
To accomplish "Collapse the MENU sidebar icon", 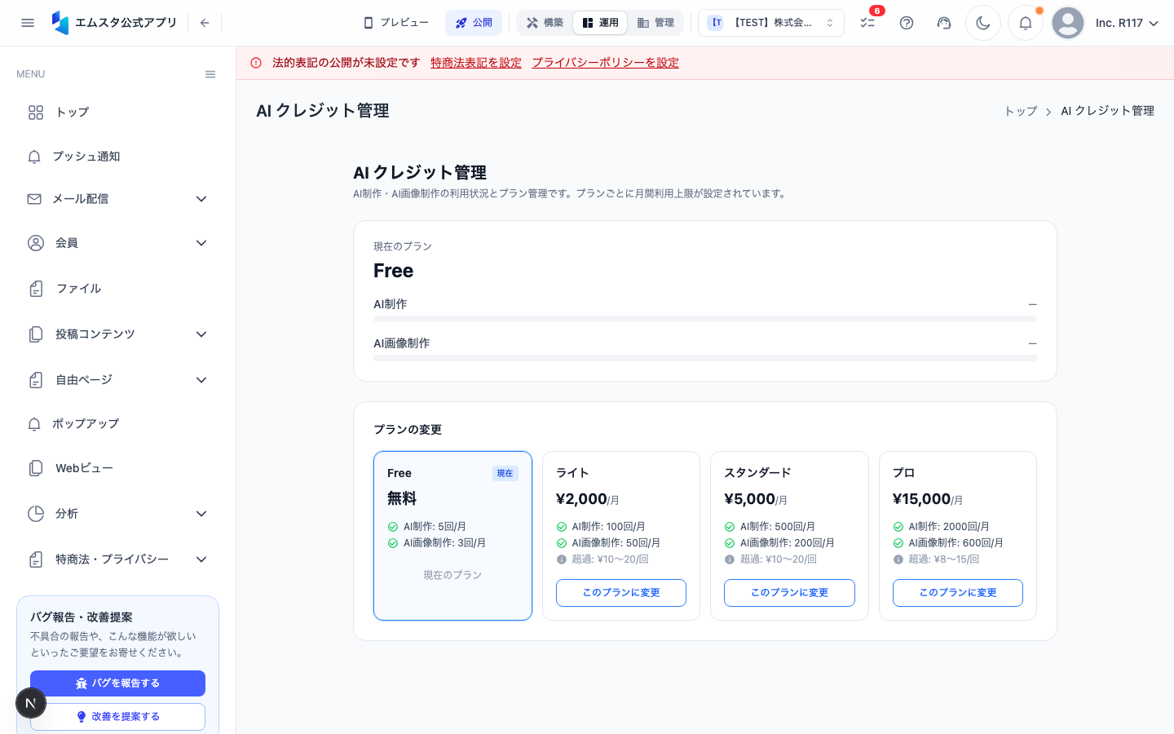I will 210,74.
